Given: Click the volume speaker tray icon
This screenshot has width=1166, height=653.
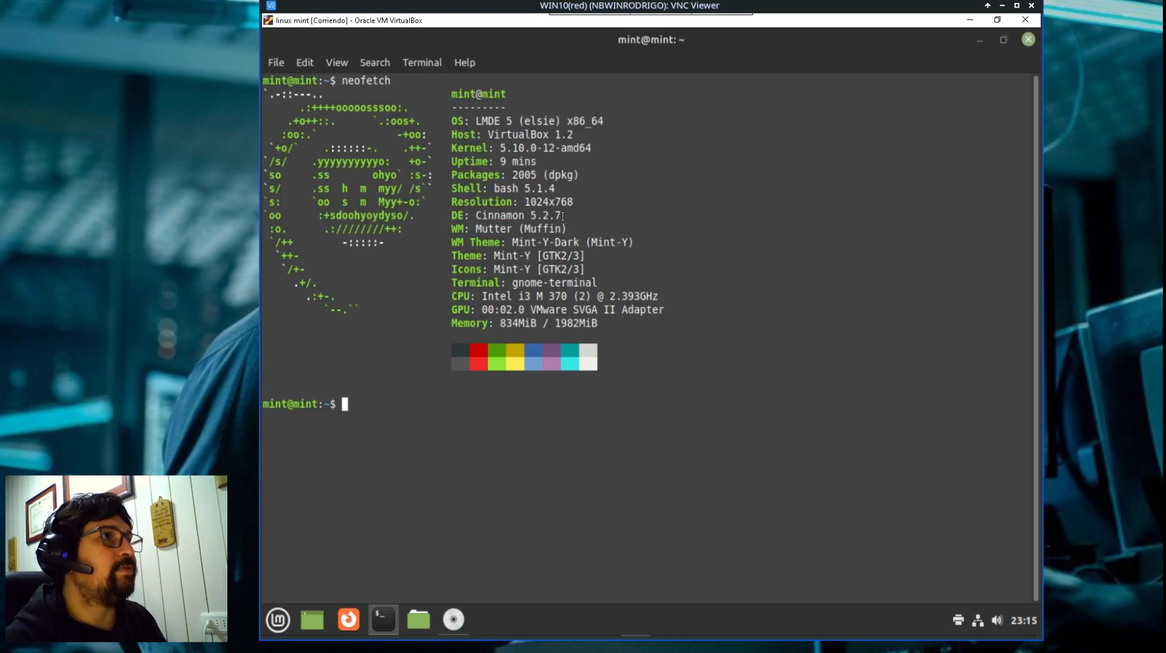Looking at the screenshot, I should tap(997, 620).
